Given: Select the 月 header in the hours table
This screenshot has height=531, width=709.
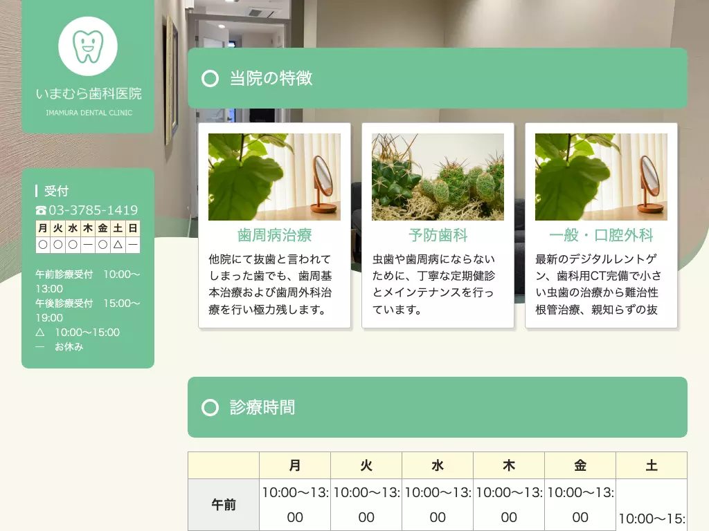Looking at the screenshot, I should point(295,465).
